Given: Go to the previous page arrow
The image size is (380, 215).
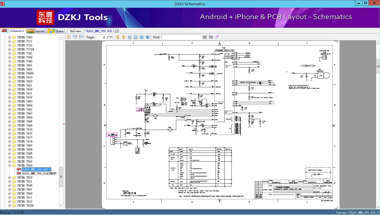Looking at the screenshot, I should click(x=117, y=37).
